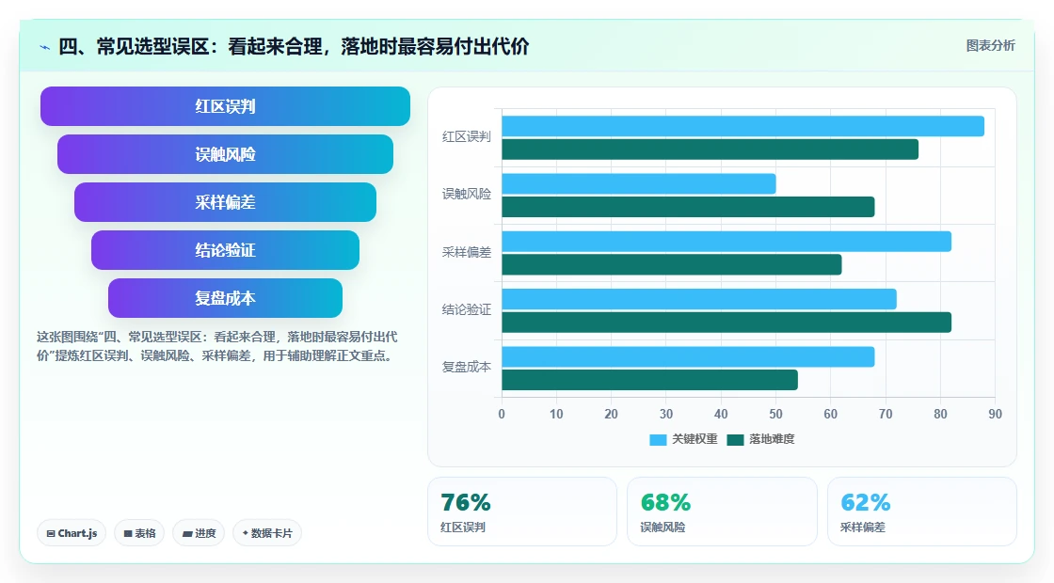Click the 误触风险 y-axis label

click(467, 194)
